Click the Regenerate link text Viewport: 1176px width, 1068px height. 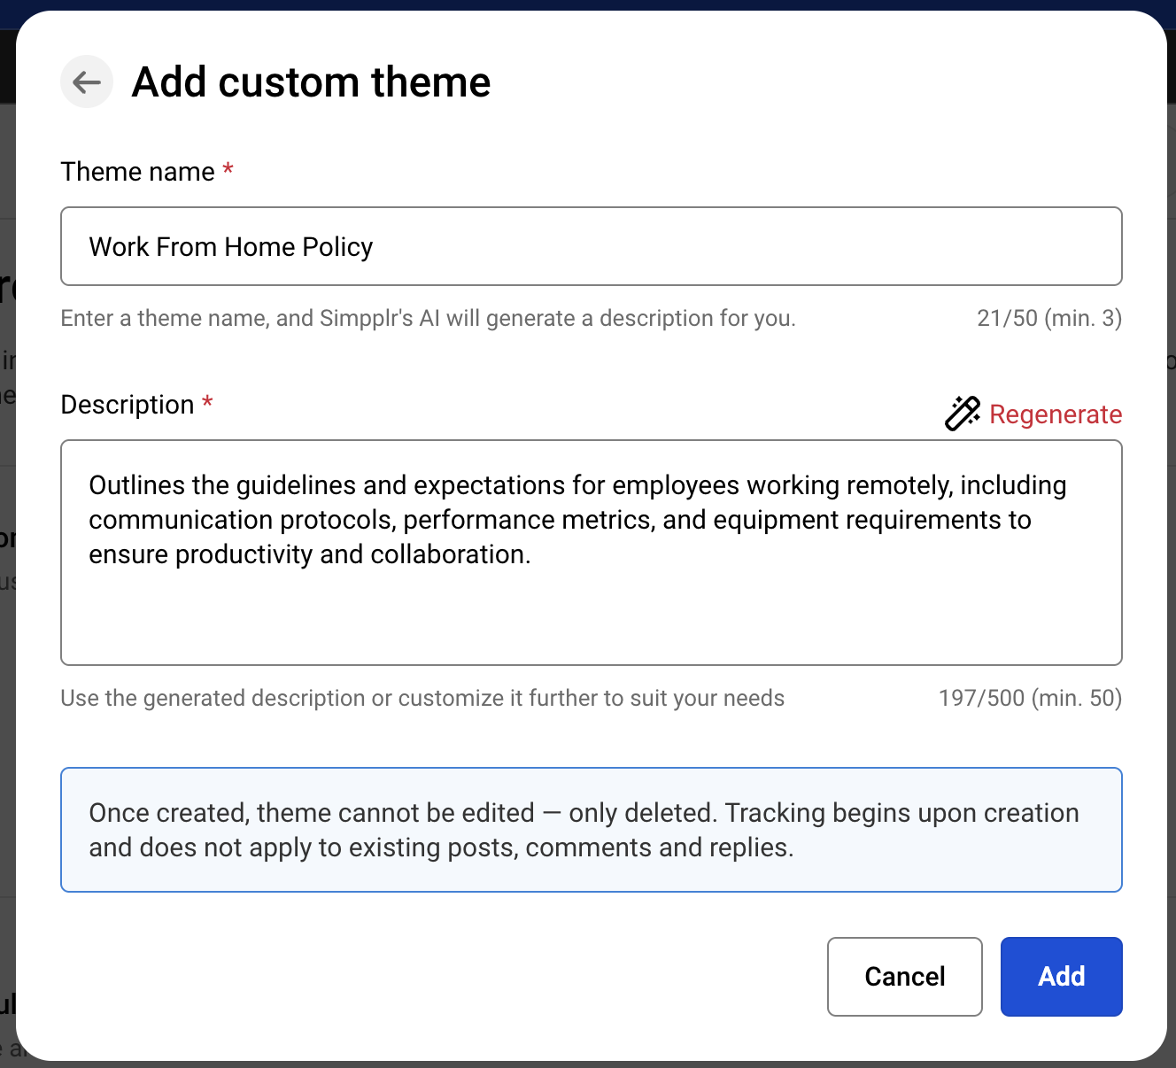(x=1056, y=414)
